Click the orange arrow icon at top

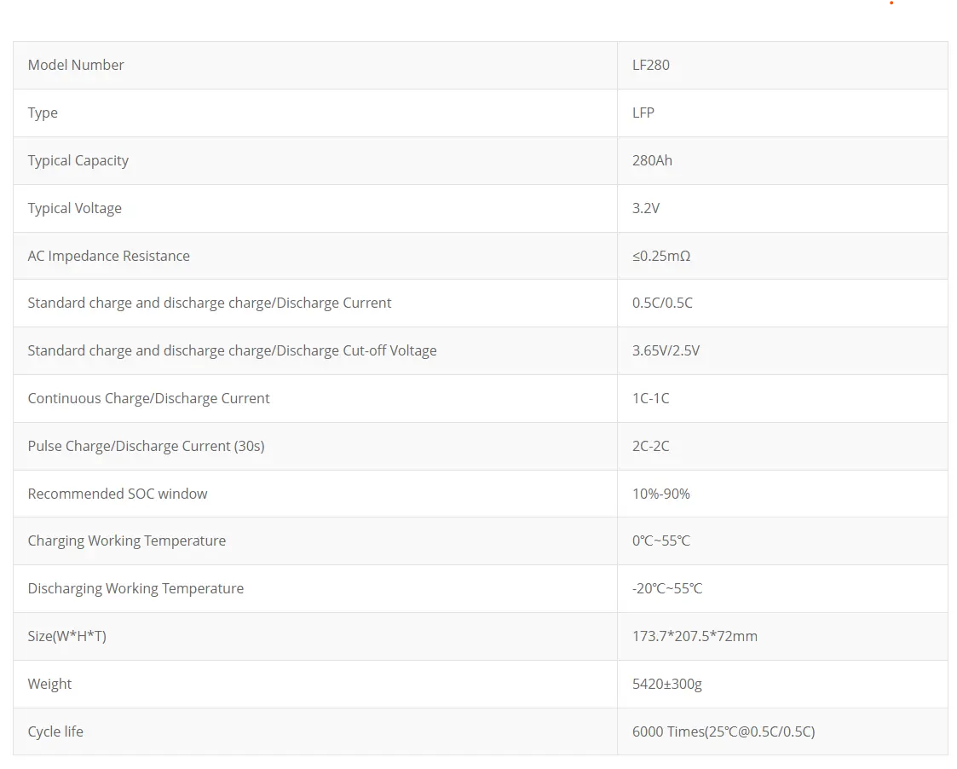point(892,3)
